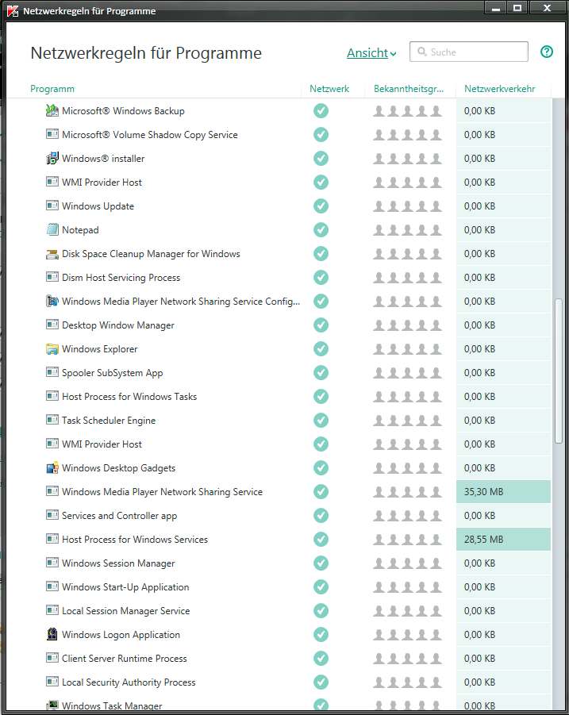Click into the Suche search field
The height and width of the screenshot is (715, 569).
469,52
